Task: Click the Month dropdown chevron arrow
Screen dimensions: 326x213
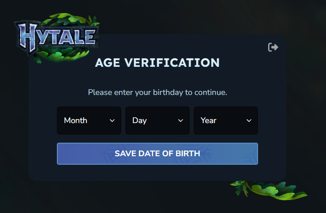Action: (x=112, y=121)
